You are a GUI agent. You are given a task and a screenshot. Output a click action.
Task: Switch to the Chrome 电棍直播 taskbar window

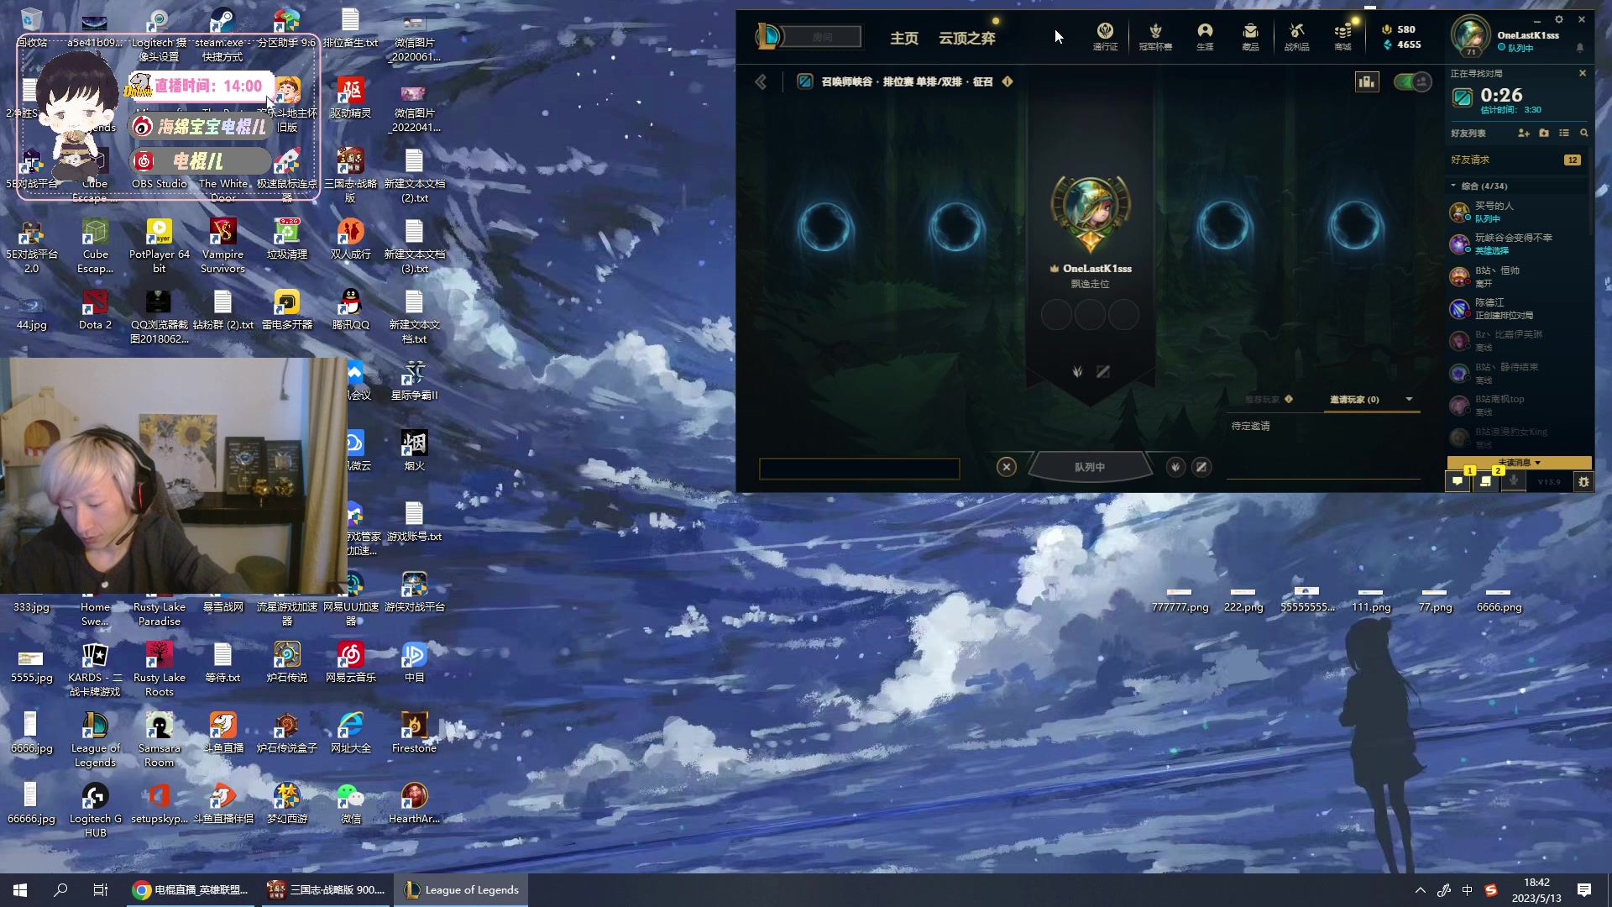191,890
